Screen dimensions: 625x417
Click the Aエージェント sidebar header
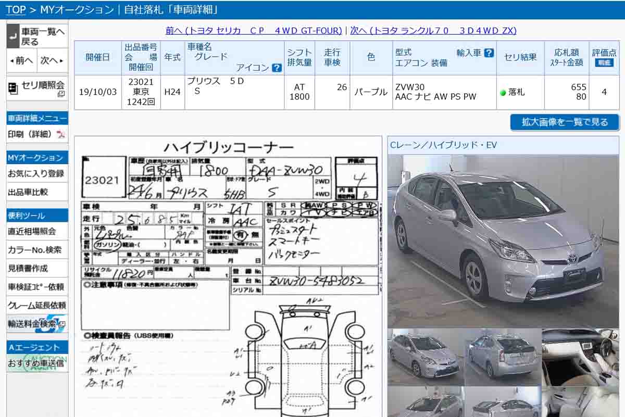click(x=37, y=347)
